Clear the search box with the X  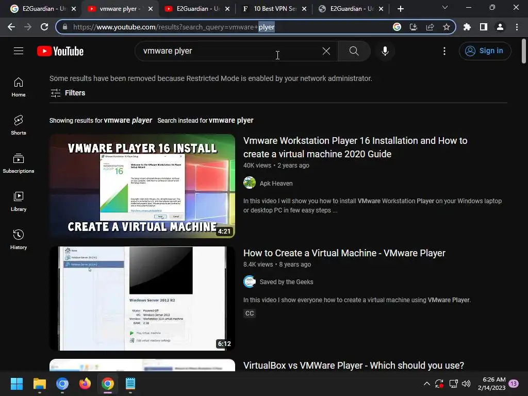pyautogui.click(x=326, y=51)
